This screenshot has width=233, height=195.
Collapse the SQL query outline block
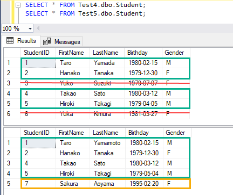click(x=18, y=5)
